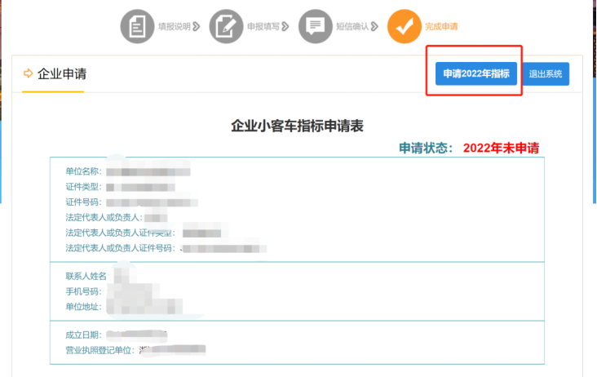Click the red 2022年未申请 status text
597x377 pixels.
click(501, 149)
